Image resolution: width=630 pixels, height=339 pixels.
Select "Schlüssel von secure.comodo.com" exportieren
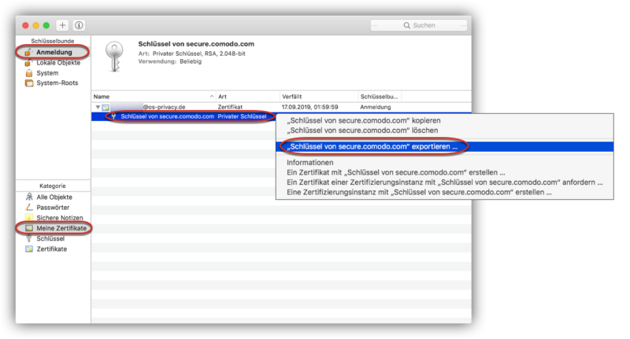pyautogui.click(x=372, y=146)
